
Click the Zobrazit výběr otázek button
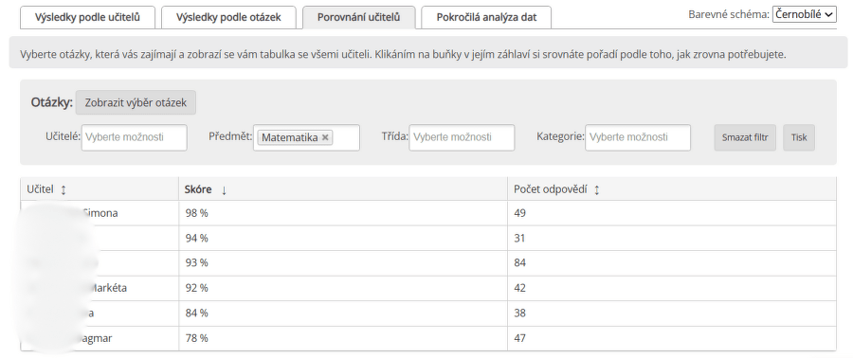coord(136,102)
